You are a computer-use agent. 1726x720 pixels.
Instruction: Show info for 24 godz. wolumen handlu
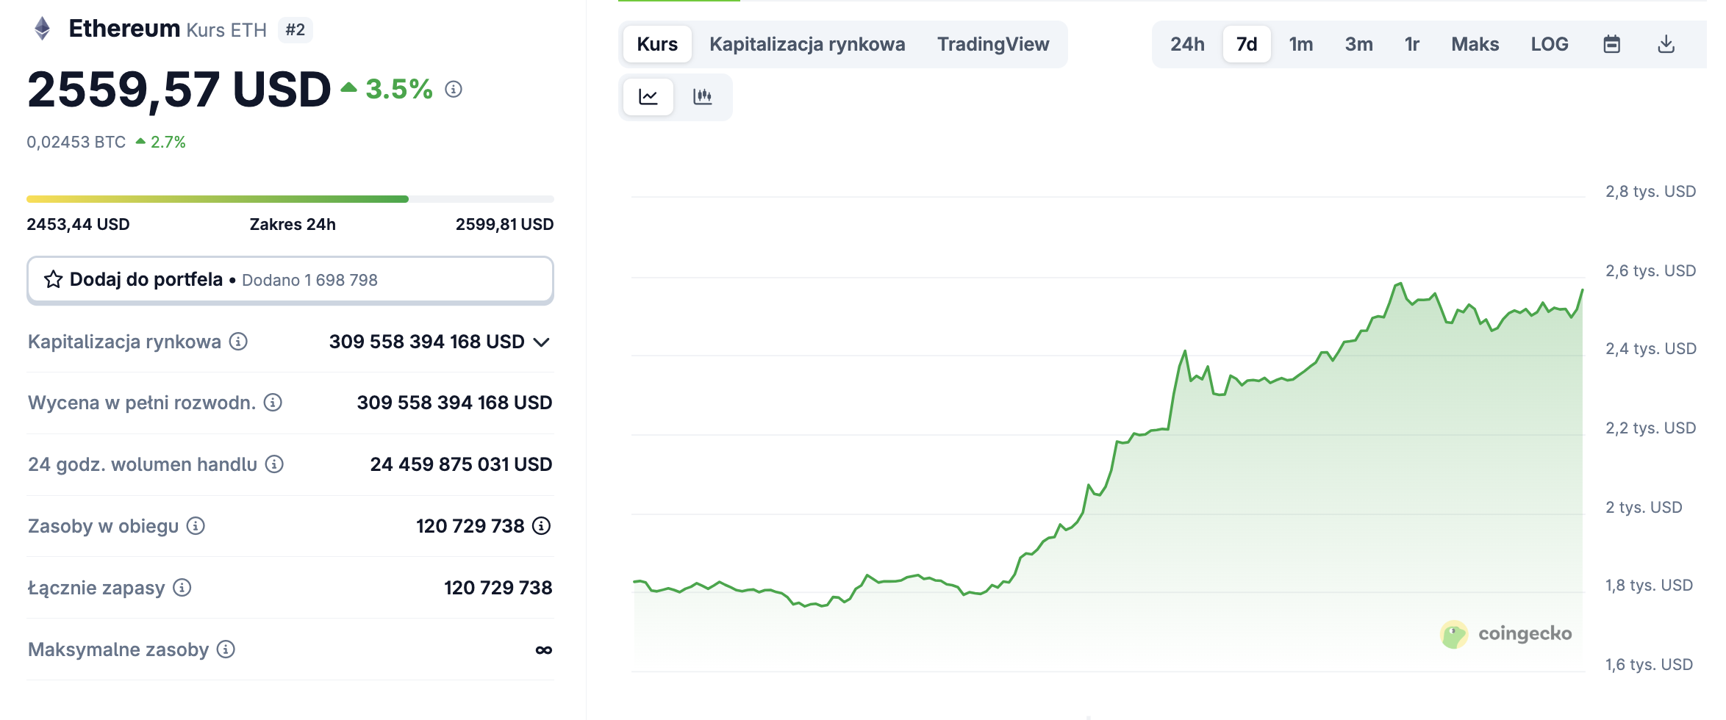coord(274,464)
